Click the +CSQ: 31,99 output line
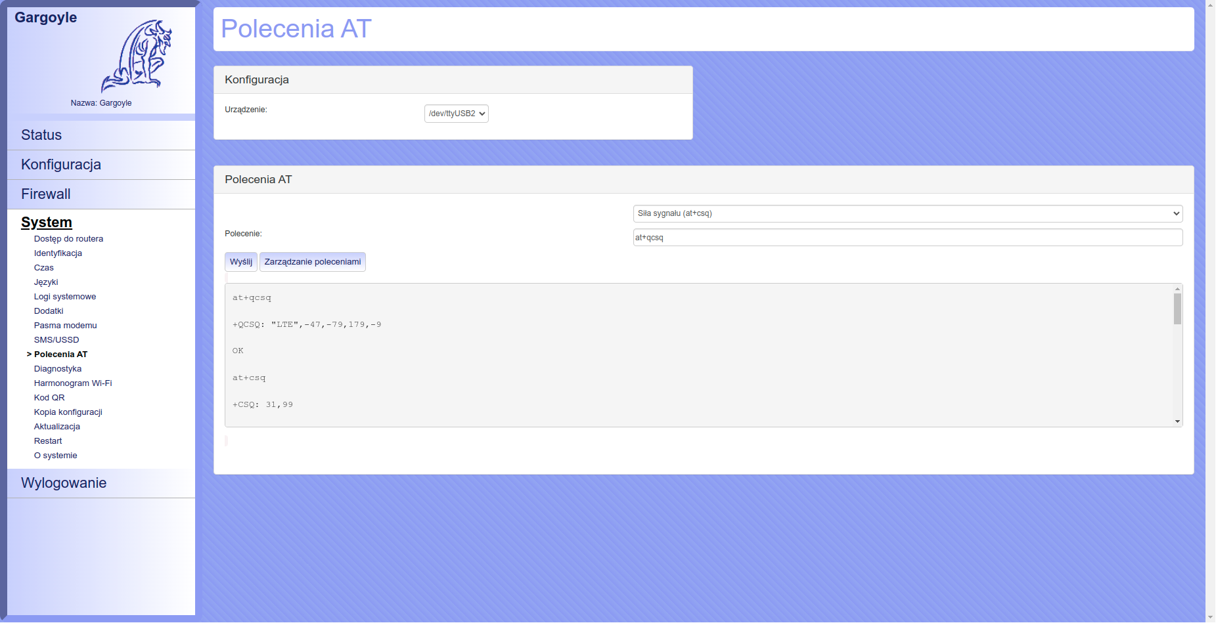1216x623 pixels. [263, 404]
